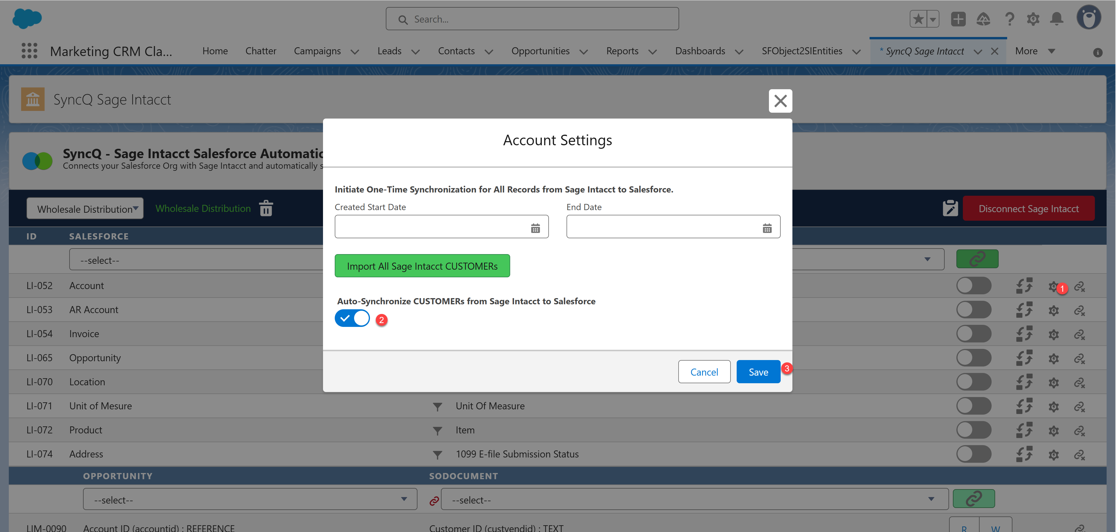The height and width of the screenshot is (532, 1116).
Task: Toggle the Address row switch
Action: click(974, 454)
